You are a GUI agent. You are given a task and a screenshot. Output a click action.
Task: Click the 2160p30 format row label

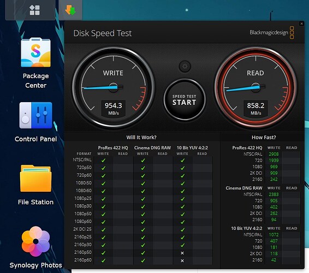click(83, 245)
